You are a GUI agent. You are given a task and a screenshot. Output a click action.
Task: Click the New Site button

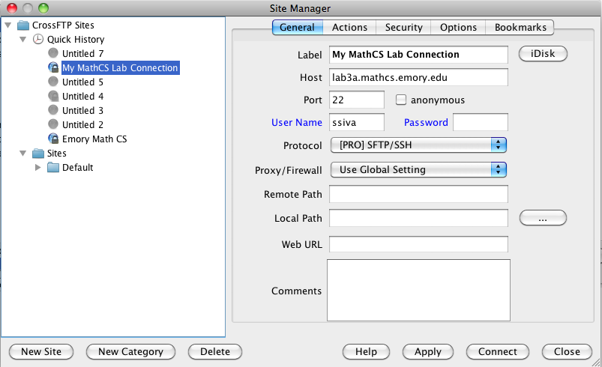click(41, 352)
